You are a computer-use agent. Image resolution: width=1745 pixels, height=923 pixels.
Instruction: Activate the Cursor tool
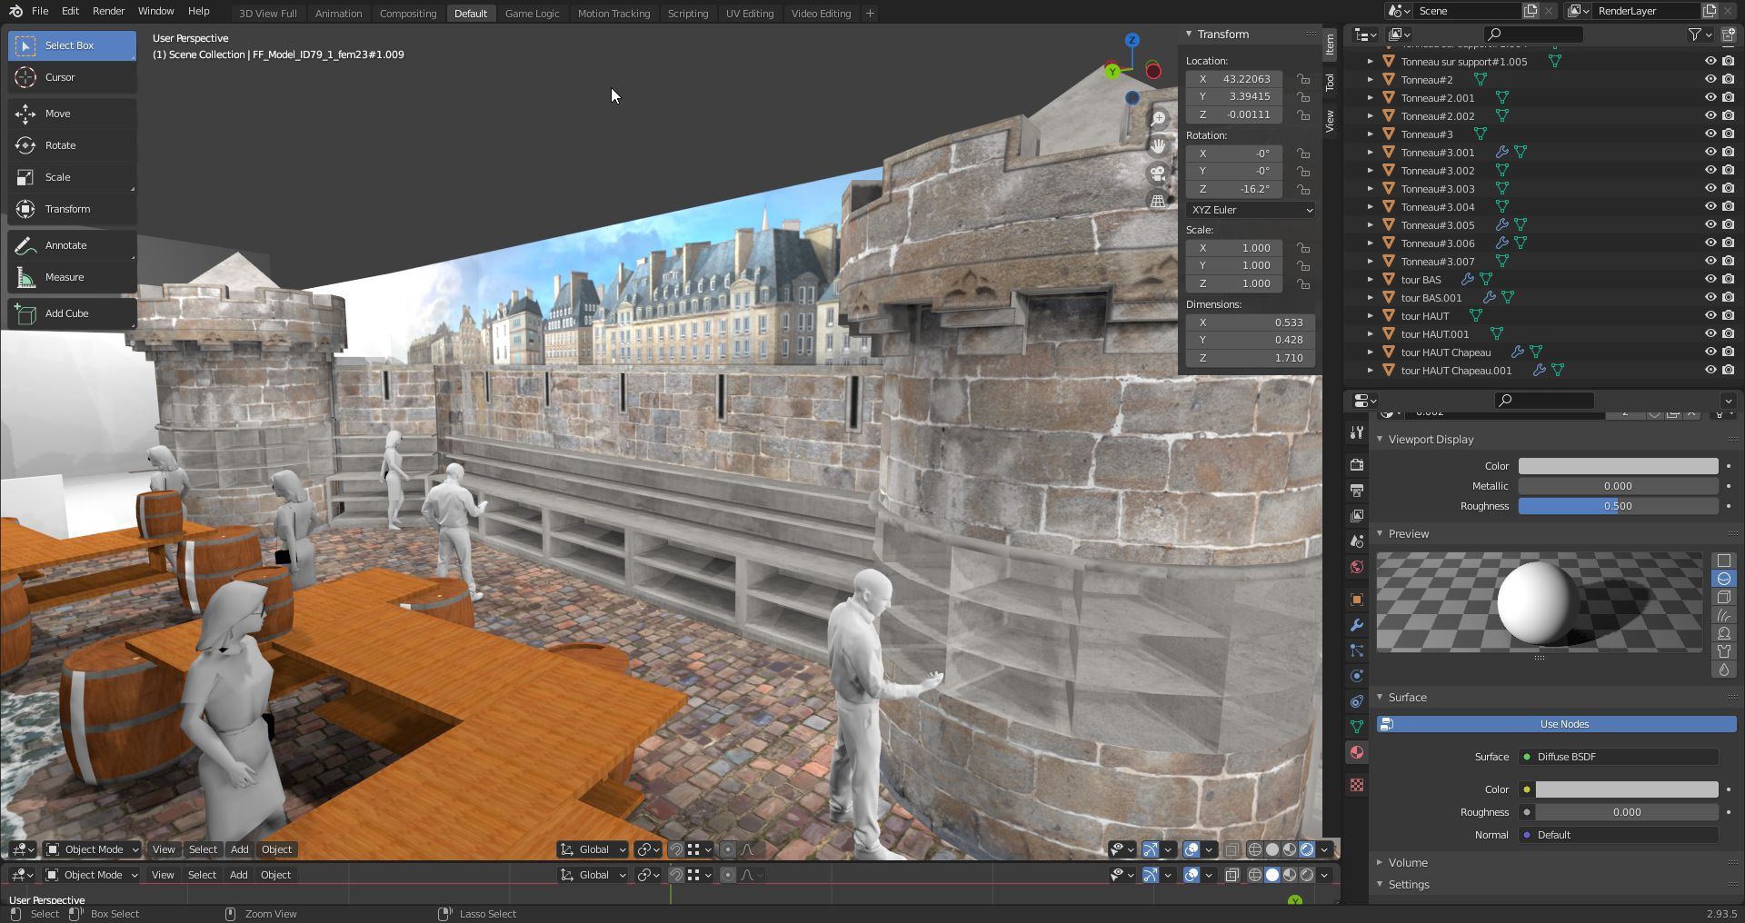(72, 77)
